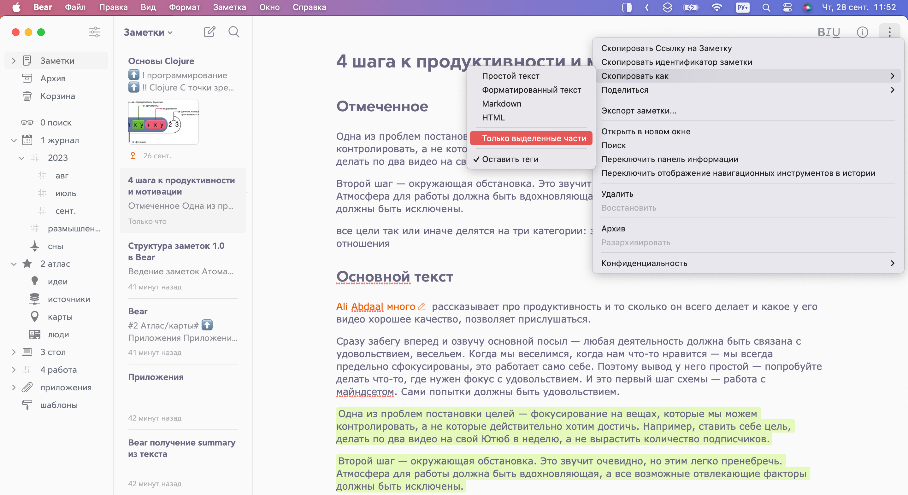Open macOS Control Center icon
This screenshot has width=908, height=495.
pos(787,7)
